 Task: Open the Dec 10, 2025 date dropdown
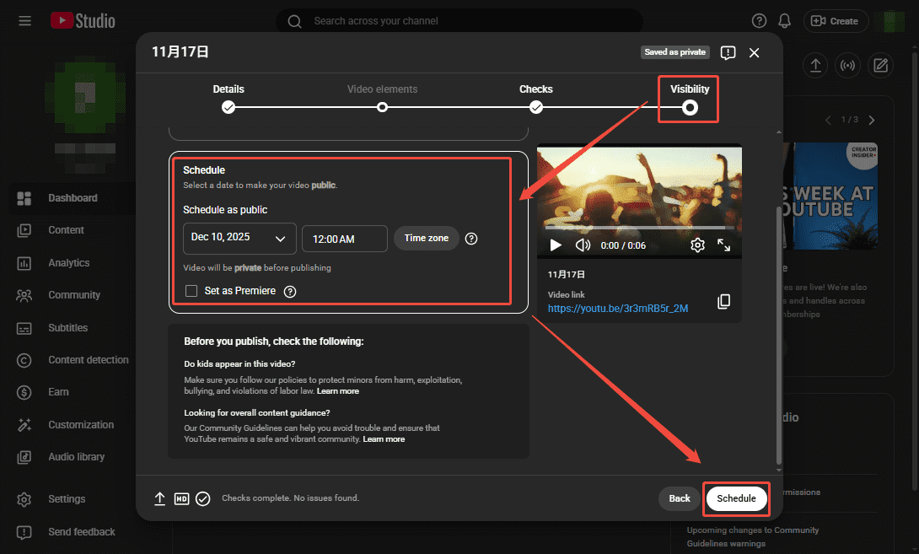point(239,239)
